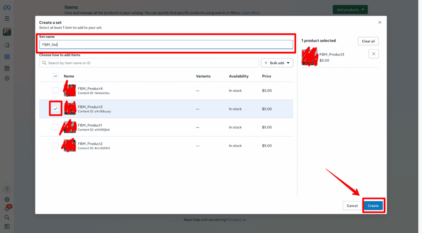Click the FBM_Product4 name text
The image size is (422, 233).
point(90,89)
